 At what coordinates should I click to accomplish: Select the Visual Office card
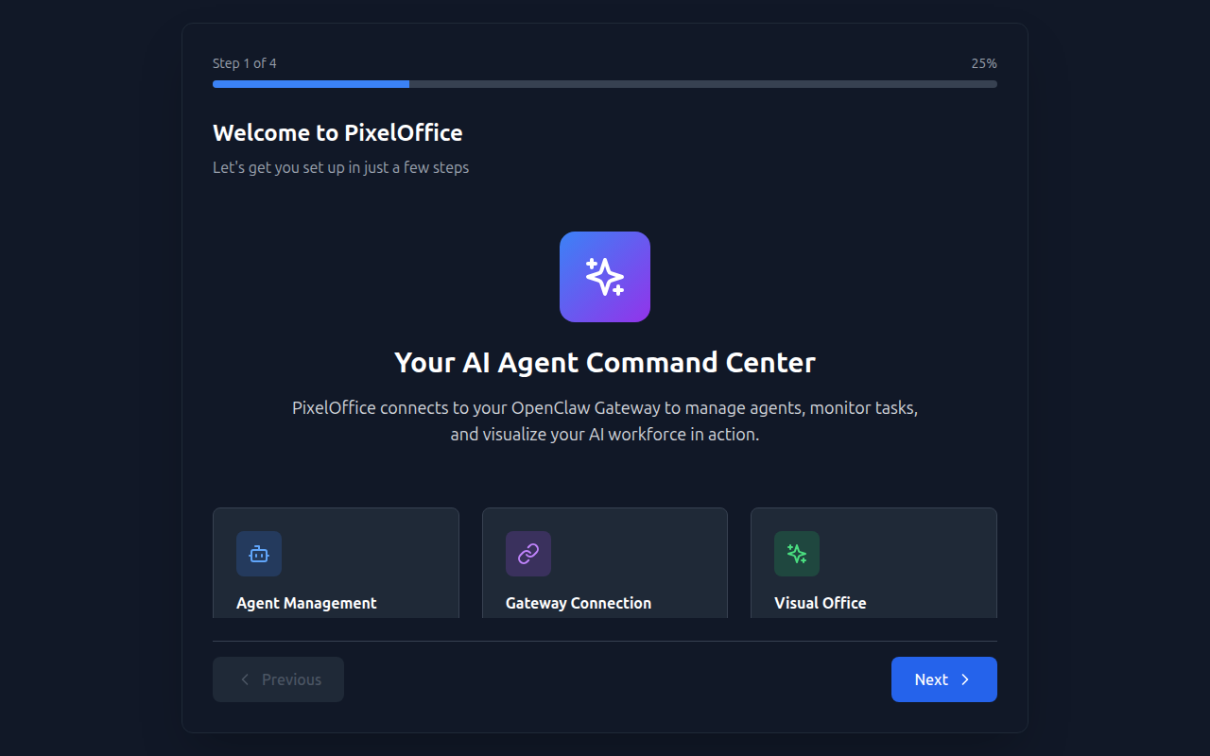(873, 562)
